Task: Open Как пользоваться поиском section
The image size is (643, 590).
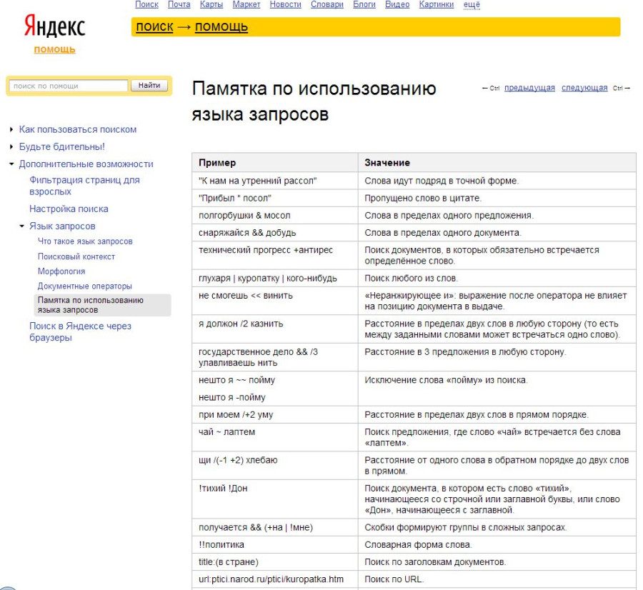Action: click(x=78, y=129)
